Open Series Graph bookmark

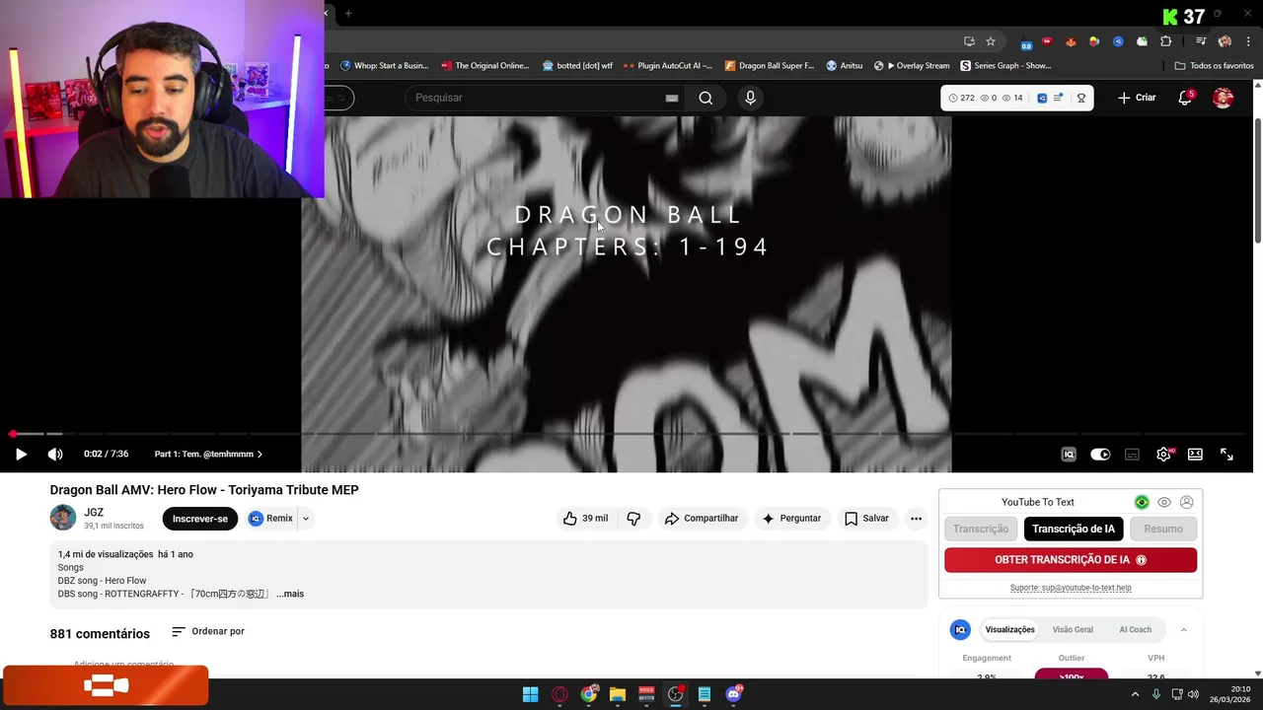1005,66
